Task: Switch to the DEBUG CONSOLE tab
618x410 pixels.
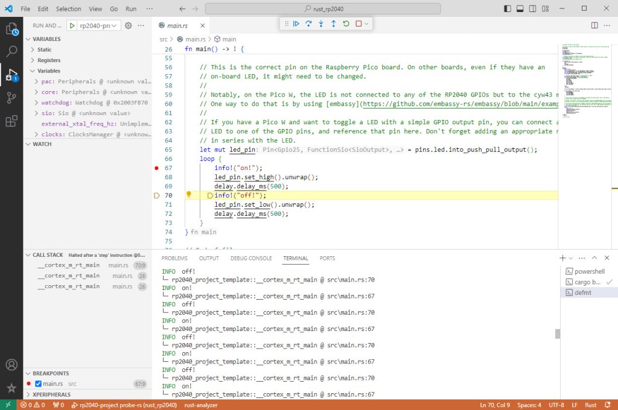Action: pos(251,258)
